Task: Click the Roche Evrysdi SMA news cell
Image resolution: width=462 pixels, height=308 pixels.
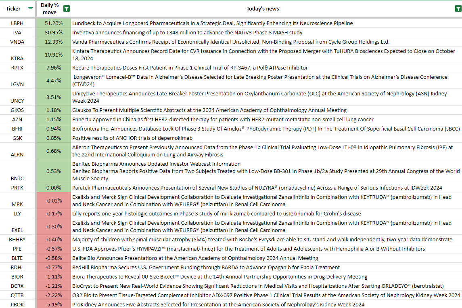Action: click(266, 240)
